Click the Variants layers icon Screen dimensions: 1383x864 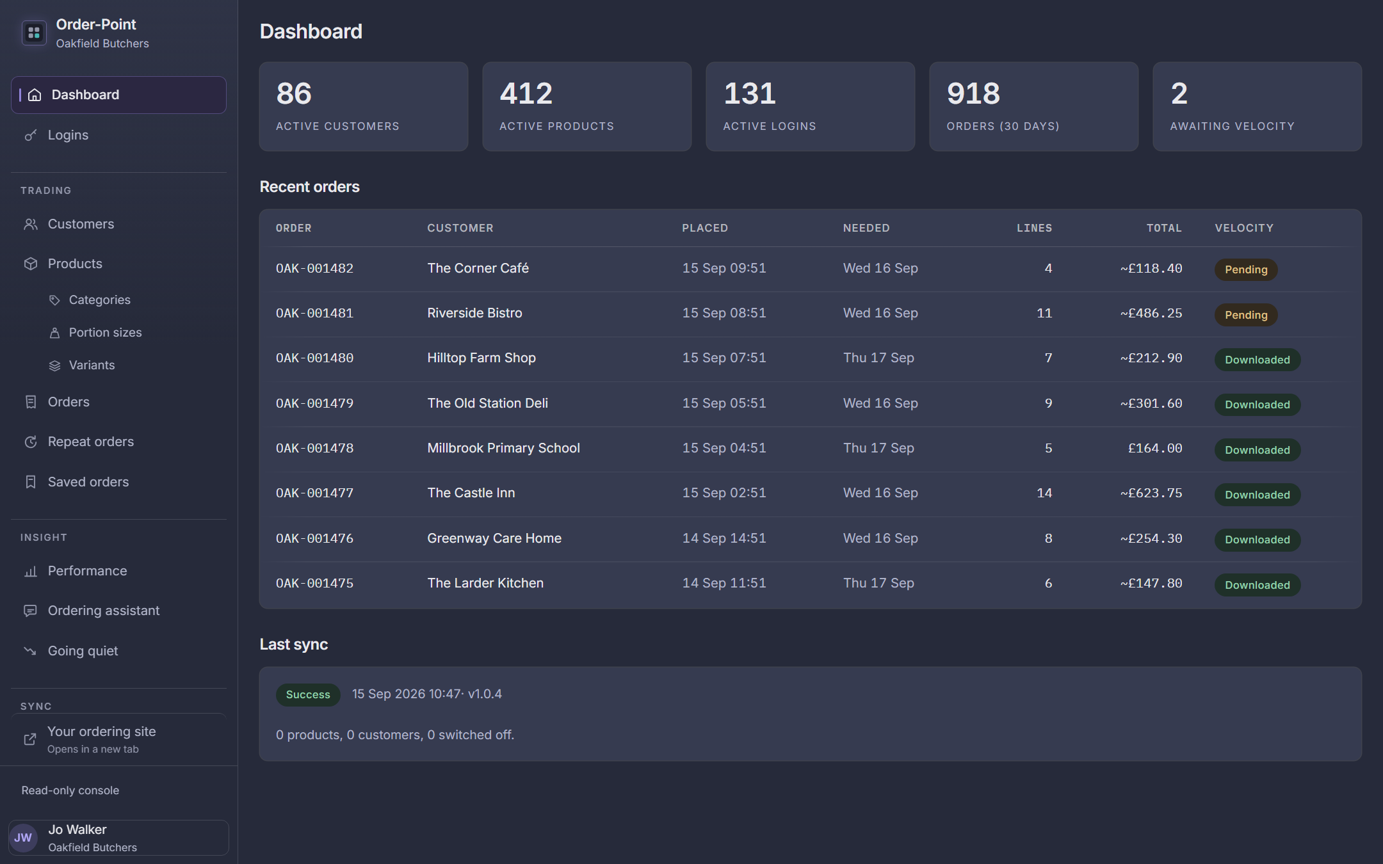coord(54,365)
